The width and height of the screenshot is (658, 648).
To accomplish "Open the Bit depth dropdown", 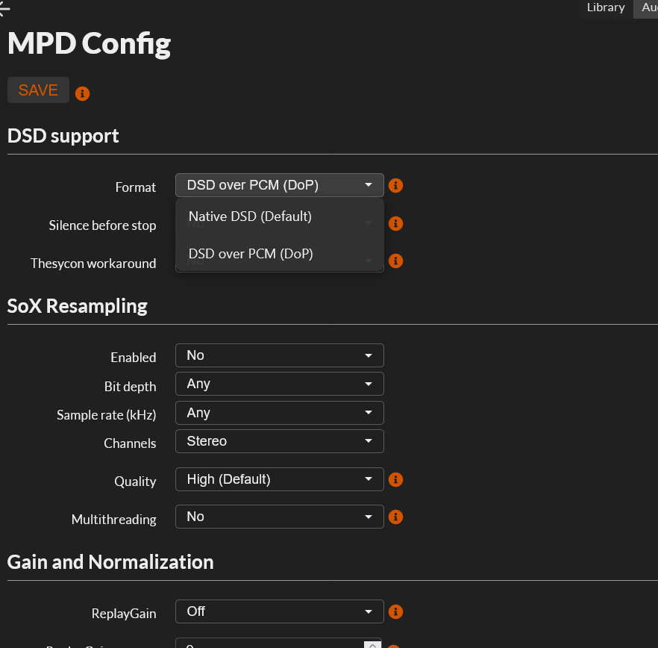I will [x=280, y=384].
